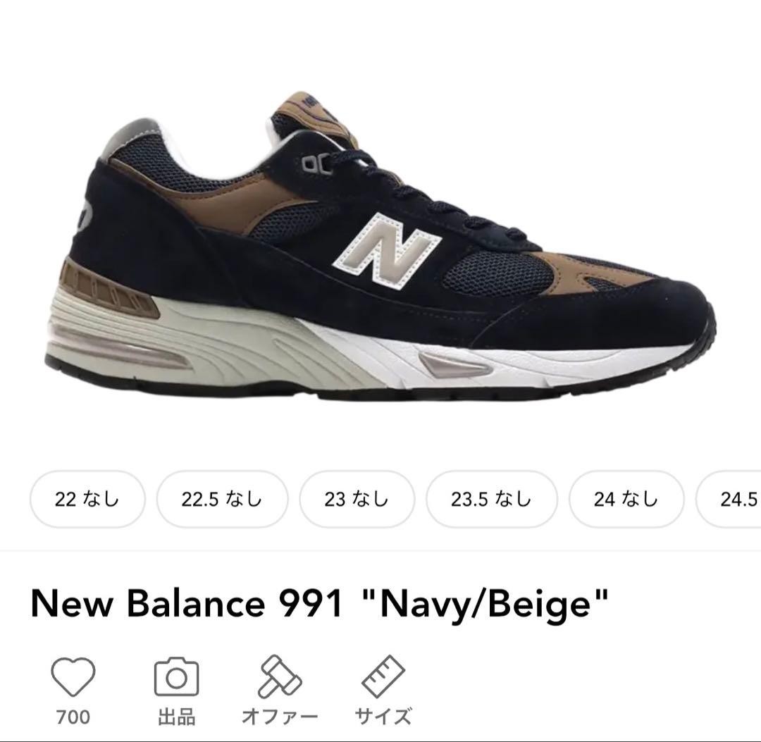Tap the N logo on the shoe
The width and height of the screenshot is (761, 742).
tap(388, 252)
